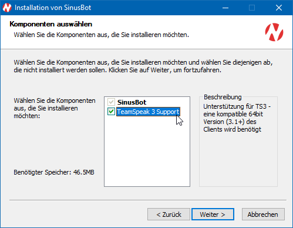Screen dimensions: 293x228
Task: Click the description text about TS3 support
Action: (x=237, y=118)
